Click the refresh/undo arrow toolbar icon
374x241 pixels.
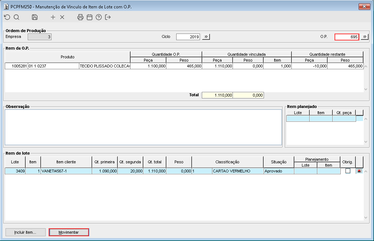point(7,17)
